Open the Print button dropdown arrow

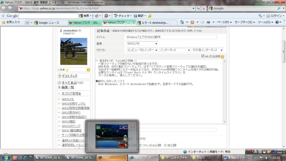pyautogui.click(x=213, y=22)
